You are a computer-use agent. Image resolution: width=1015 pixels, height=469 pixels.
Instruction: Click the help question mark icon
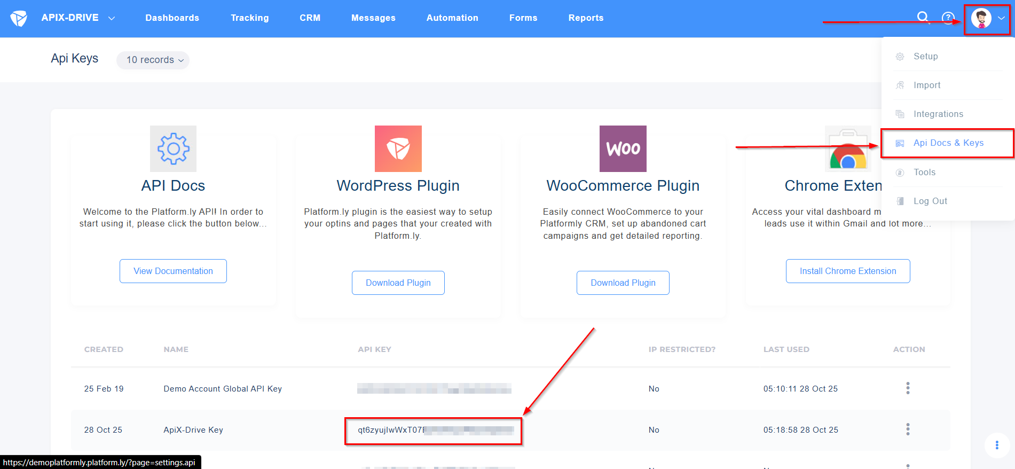pos(947,17)
